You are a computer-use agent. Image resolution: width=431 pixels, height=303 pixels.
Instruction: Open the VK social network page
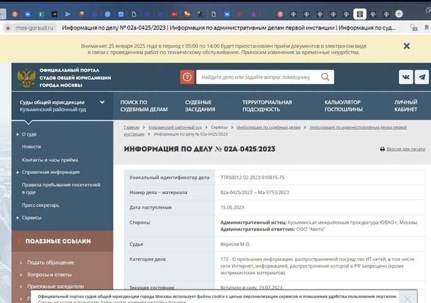click(x=406, y=77)
